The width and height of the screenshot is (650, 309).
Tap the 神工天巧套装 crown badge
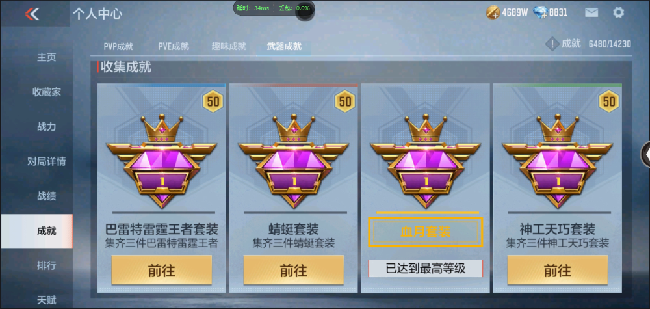point(558,161)
